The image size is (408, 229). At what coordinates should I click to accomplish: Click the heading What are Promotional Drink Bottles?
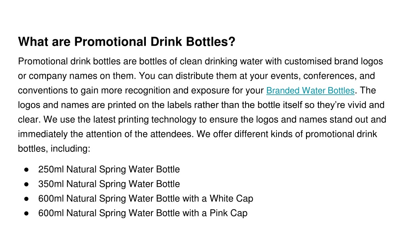[x=127, y=41]
